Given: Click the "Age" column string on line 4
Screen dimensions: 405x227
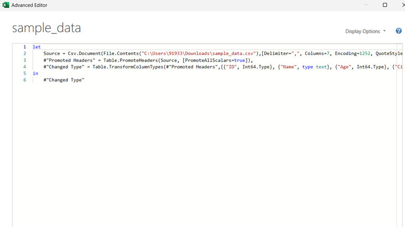Looking at the screenshot, I should (x=344, y=67).
